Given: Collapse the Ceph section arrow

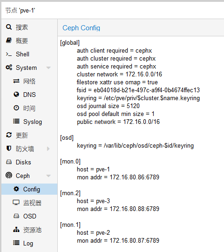Looking at the screenshot, I should pos(48,176).
